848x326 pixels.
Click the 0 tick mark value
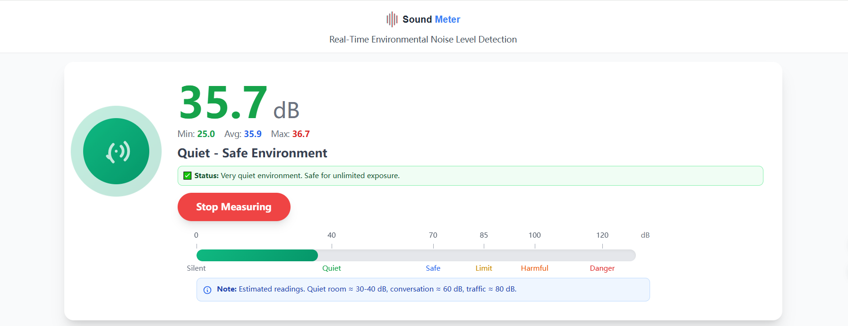pos(196,235)
